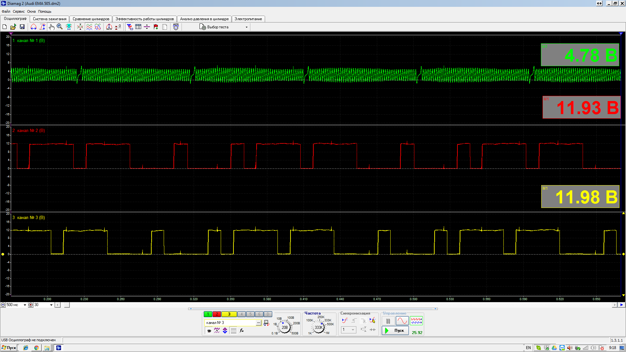Viewport: 626px width, 352px height.
Task: Switch to Сравнение цилиндров tab
Action: (x=91, y=19)
